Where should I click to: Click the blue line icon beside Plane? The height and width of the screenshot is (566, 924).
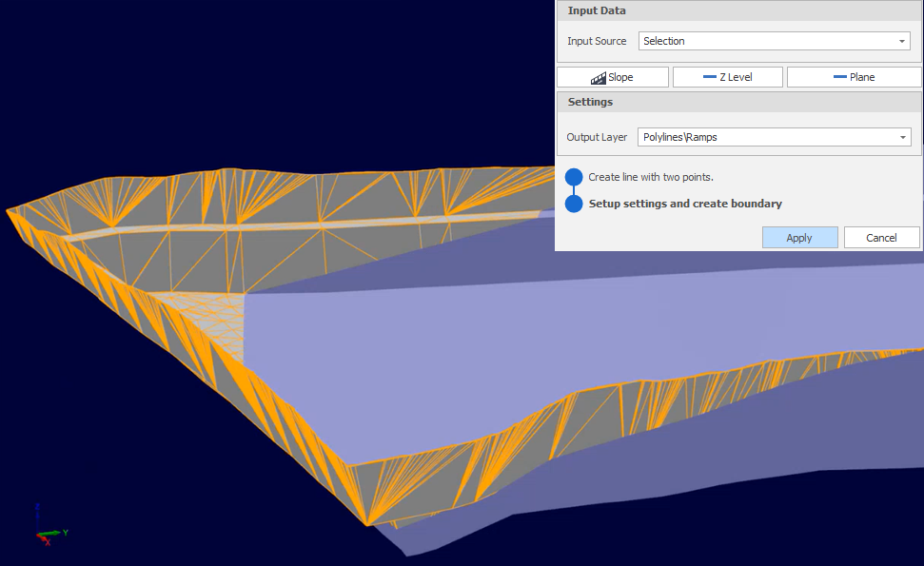click(x=839, y=77)
